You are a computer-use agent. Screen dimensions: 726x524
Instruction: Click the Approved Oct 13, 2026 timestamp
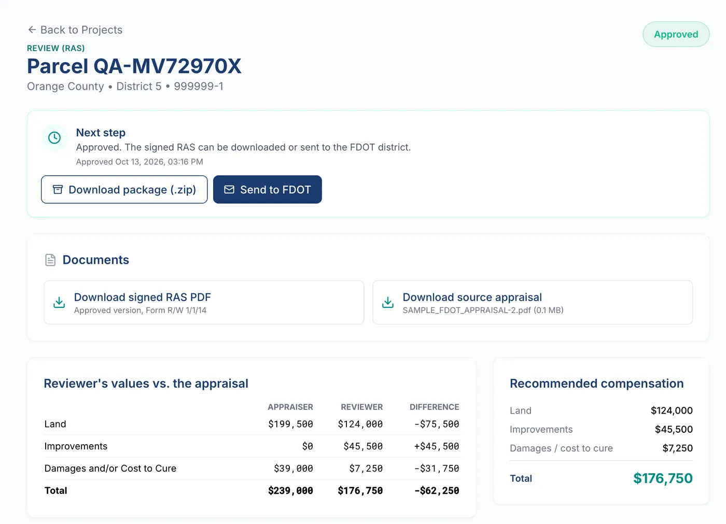pos(139,162)
